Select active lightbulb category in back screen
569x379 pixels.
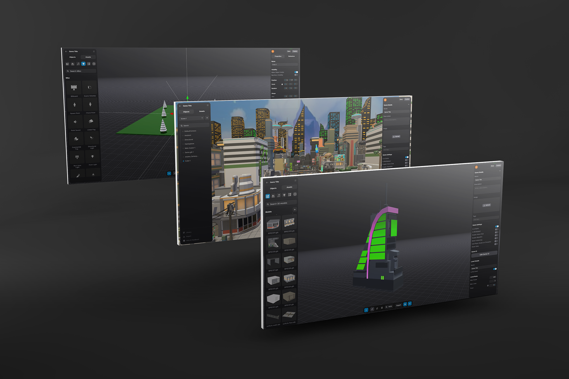click(83, 64)
